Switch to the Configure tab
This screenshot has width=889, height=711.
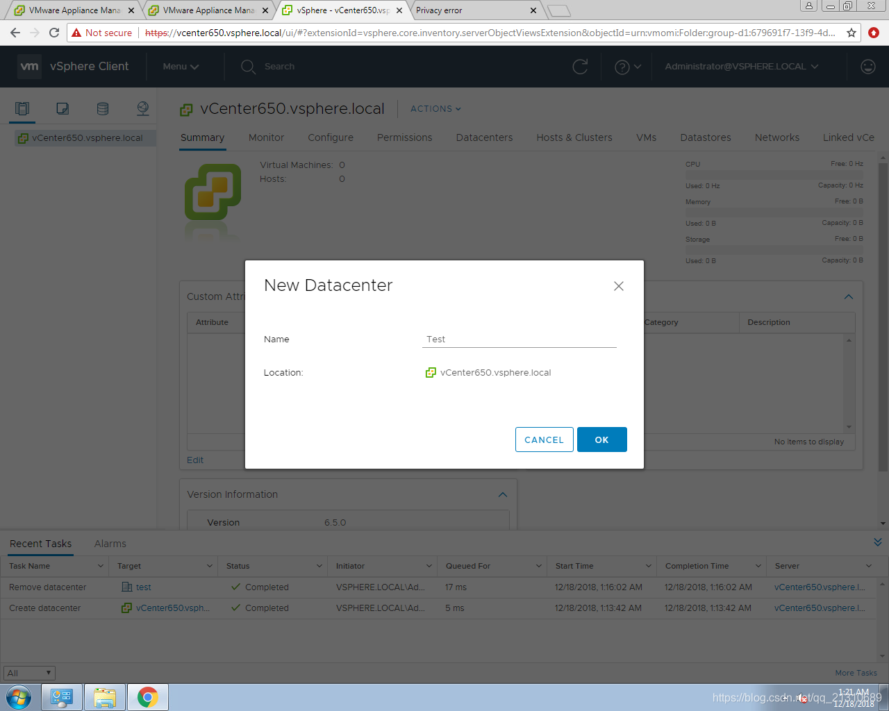[x=331, y=137]
